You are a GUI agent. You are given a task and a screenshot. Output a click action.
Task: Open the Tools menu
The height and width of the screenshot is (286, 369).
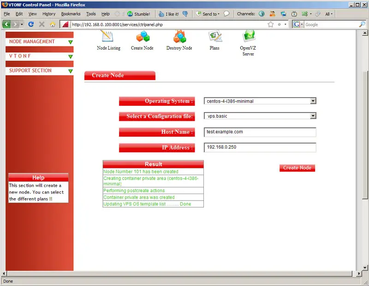click(91, 14)
